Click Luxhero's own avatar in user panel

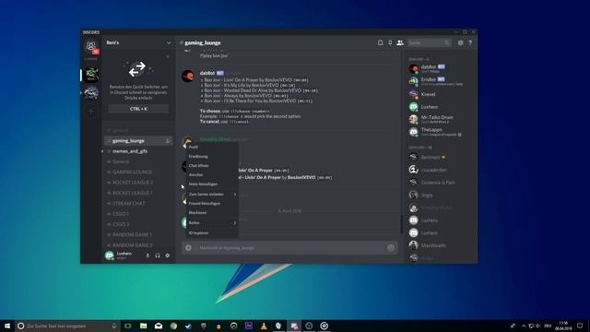tap(109, 255)
